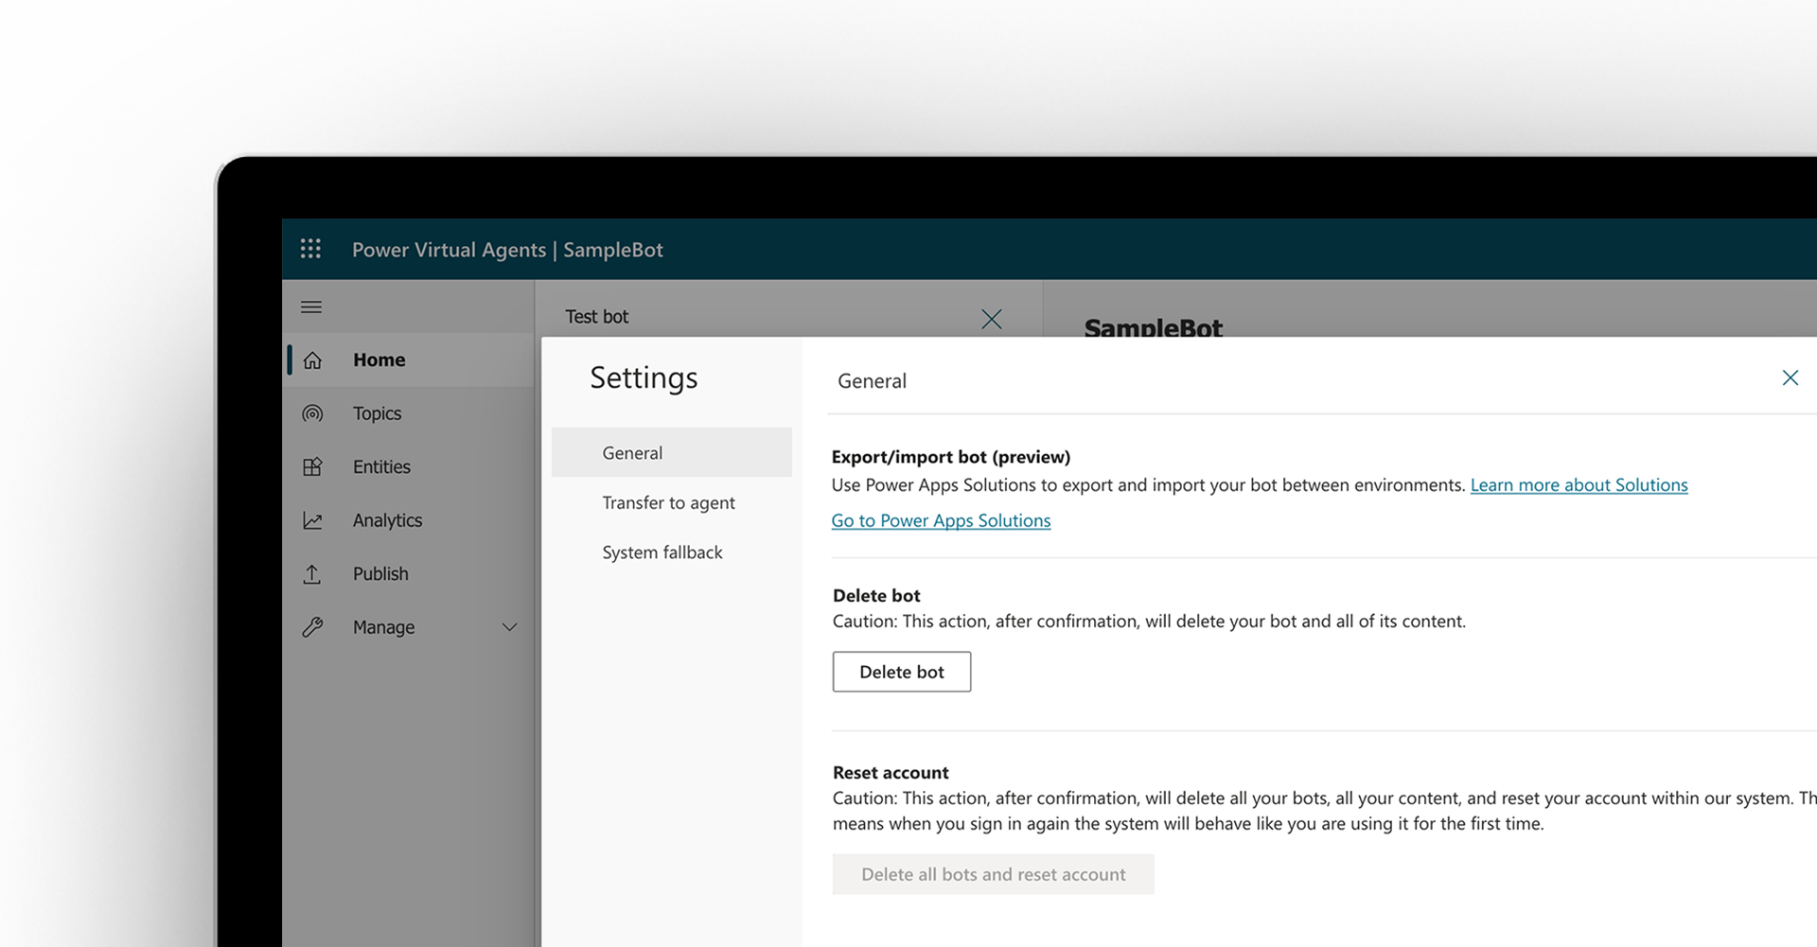Click the Manage wrench icon

pyautogui.click(x=313, y=627)
